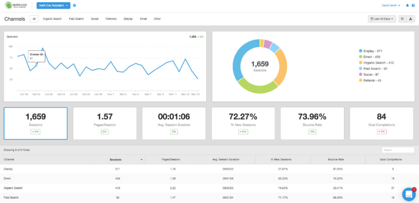Click the Display legend color swatch
This screenshot has height=203, width=419.
click(x=360, y=51)
